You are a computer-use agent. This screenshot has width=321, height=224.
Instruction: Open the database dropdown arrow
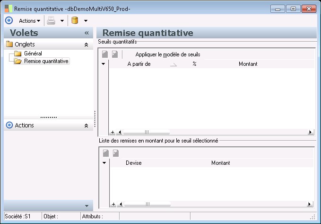point(86,21)
